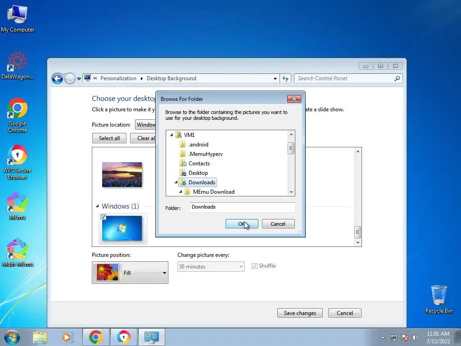Viewport: 461px width, 346px height.
Task: Click the Clear all button
Action: point(143,138)
